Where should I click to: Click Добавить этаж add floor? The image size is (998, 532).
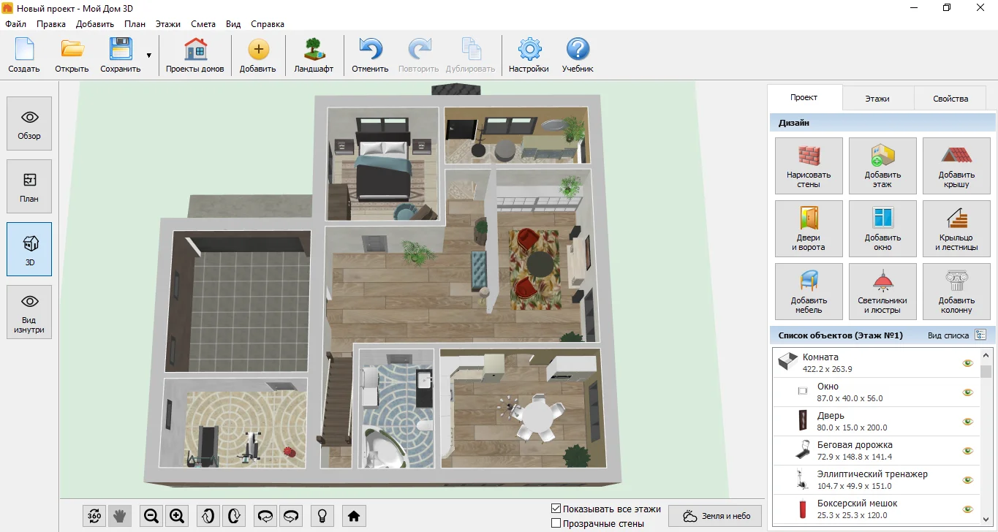882,166
